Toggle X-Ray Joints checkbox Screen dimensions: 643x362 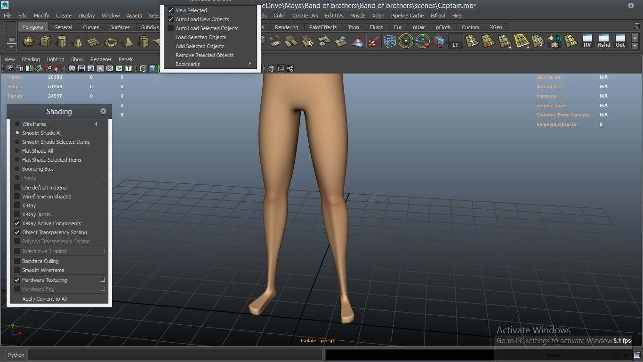tap(17, 214)
